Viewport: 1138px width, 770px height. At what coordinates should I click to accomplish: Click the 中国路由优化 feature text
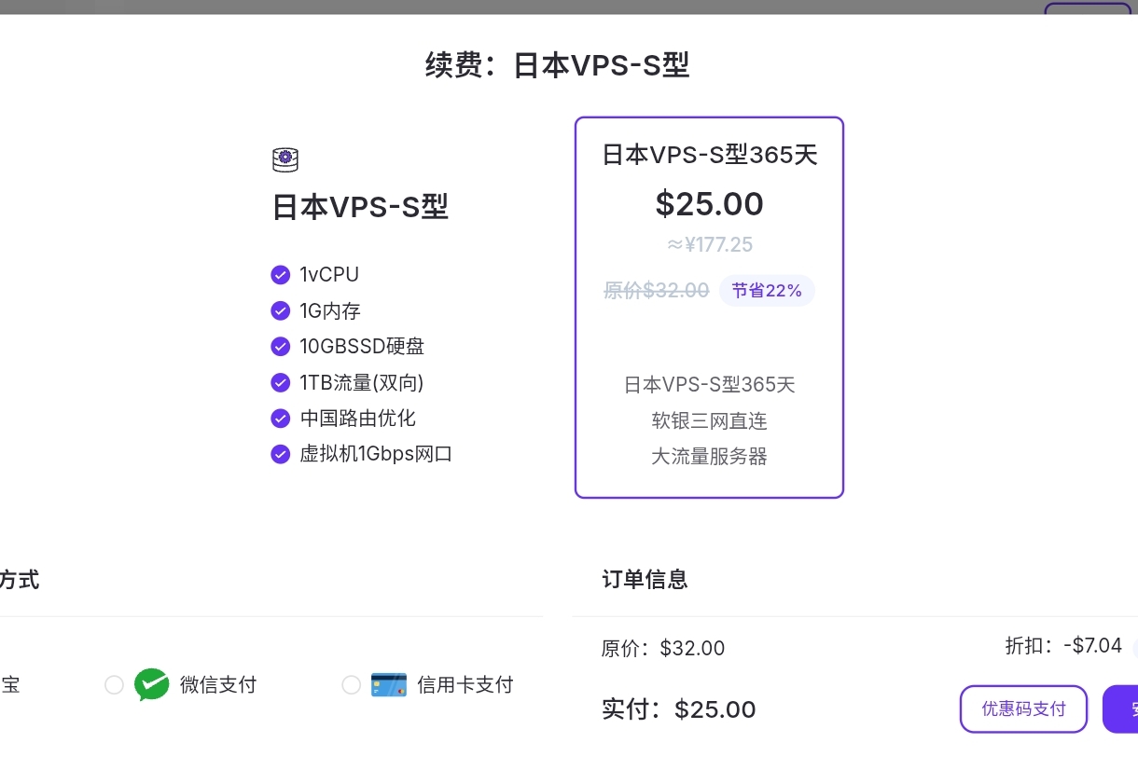tap(358, 419)
